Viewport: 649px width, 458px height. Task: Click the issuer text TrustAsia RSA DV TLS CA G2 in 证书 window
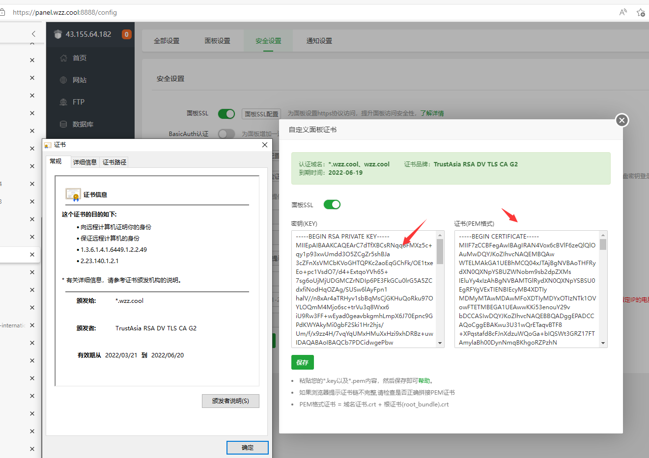[x=156, y=328]
